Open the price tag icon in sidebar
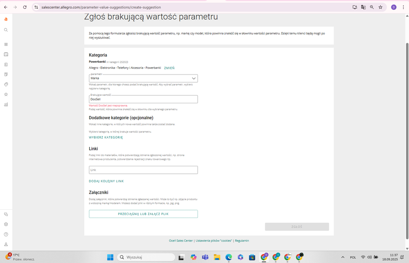Viewport: 409px width, 263px height. pos(6,83)
